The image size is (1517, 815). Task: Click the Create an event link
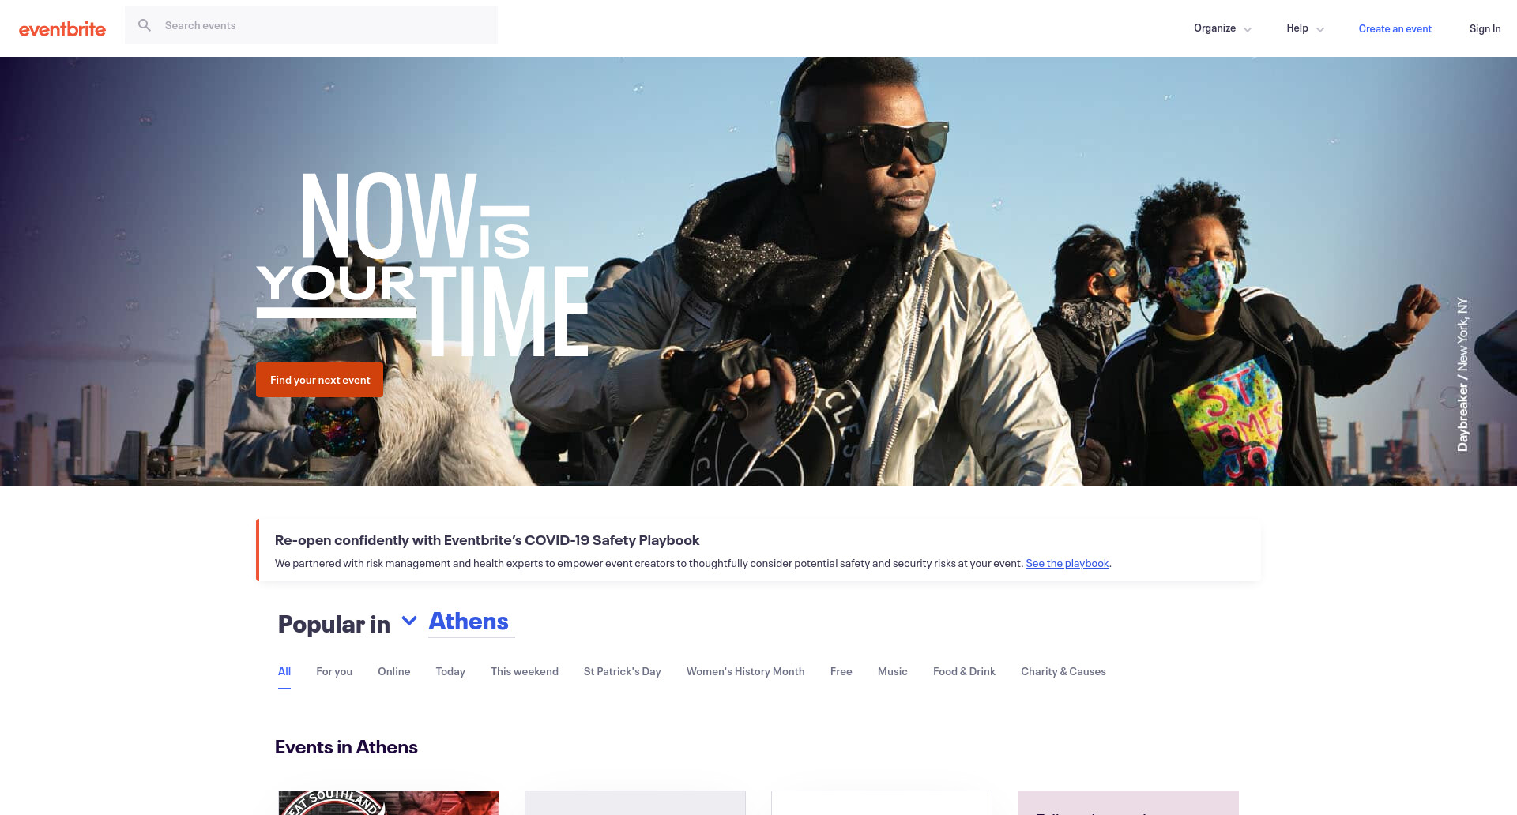(1395, 28)
